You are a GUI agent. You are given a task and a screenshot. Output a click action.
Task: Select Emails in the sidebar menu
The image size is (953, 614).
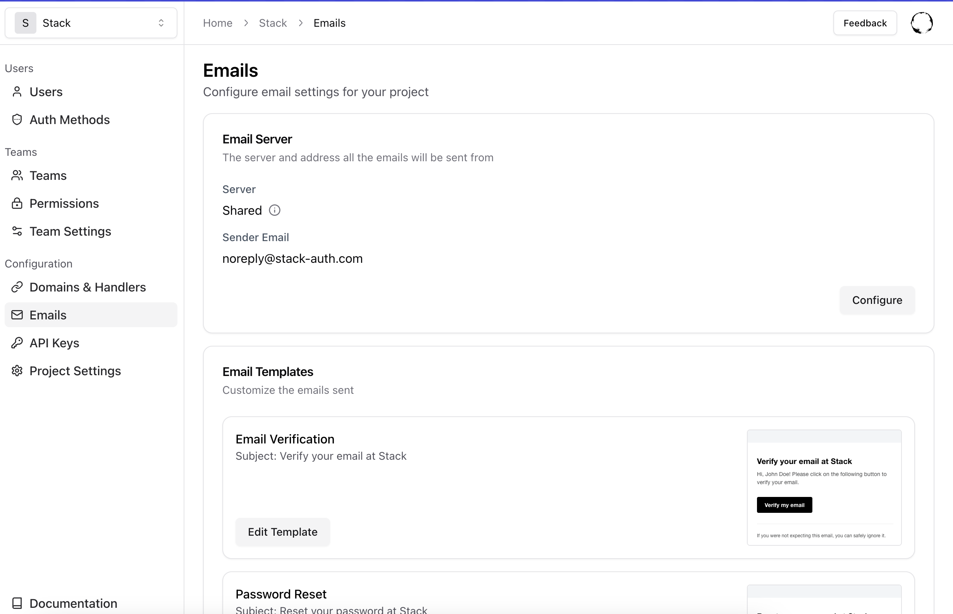pyautogui.click(x=48, y=315)
